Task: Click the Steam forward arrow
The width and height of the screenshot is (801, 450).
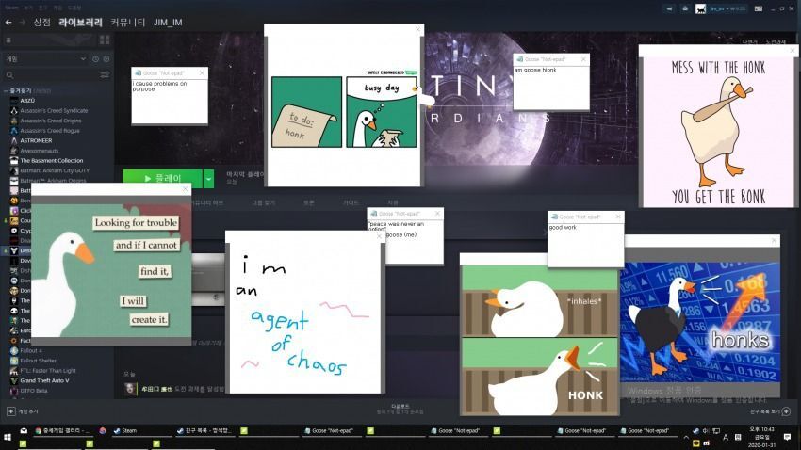Action: click(22, 23)
